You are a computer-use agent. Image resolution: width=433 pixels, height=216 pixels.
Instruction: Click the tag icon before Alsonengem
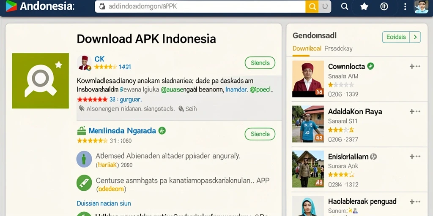coord(82,108)
